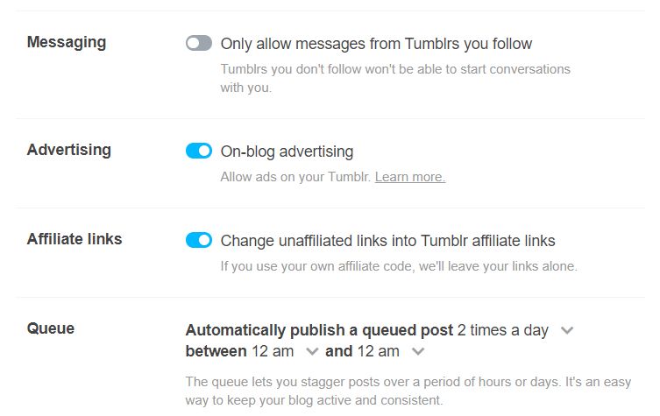Click the '2 times a day' frequency value

(x=503, y=330)
